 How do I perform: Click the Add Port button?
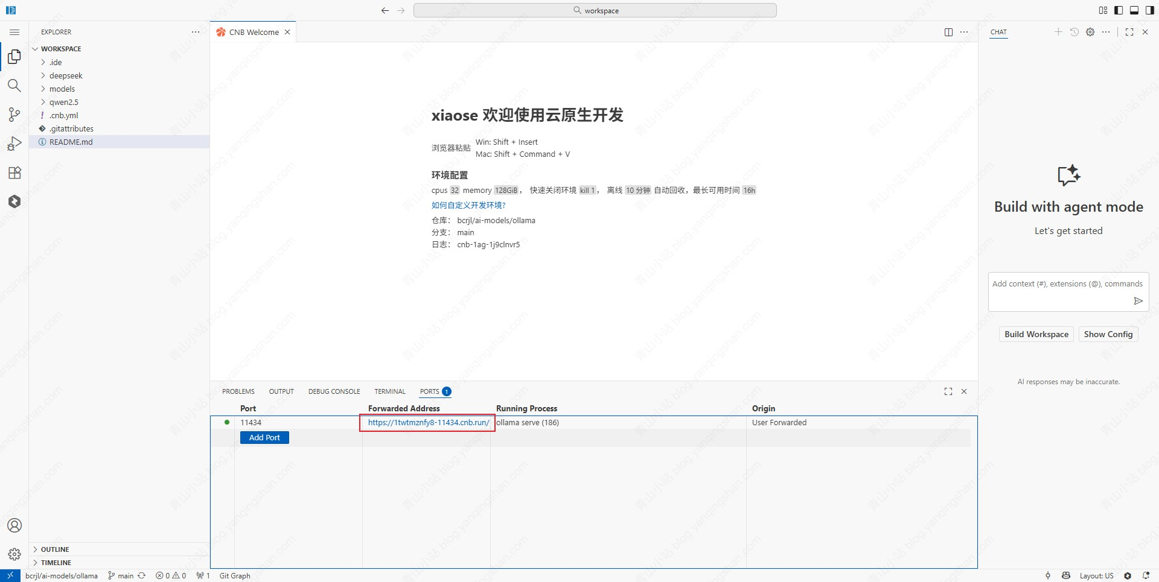(264, 438)
